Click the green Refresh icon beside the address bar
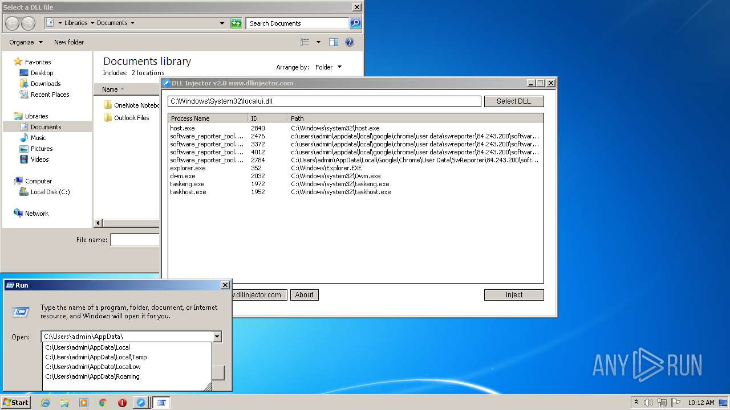This screenshot has width=730, height=410. coord(236,23)
